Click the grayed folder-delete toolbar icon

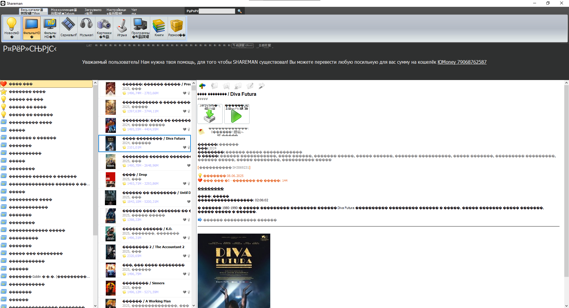(238, 86)
